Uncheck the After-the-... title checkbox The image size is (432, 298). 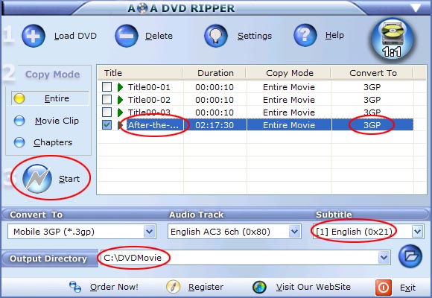click(x=107, y=125)
